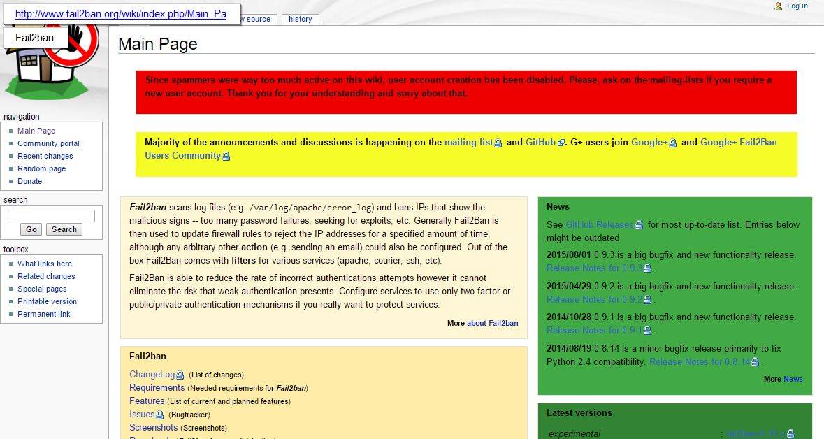This screenshot has height=439, width=824.
Task: Open Release Notes for 0.8.14
Action: click(700, 362)
